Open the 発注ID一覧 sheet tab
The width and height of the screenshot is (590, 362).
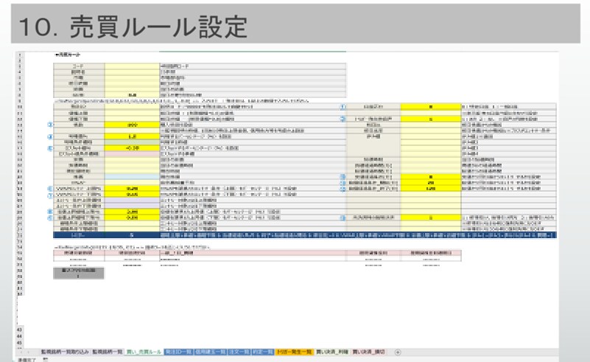point(178,352)
